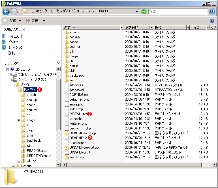Image resolution: width=218 pixels, height=188 pixels.
Task: Collapse the PukiWiki tree node
Action: (16, 90)
